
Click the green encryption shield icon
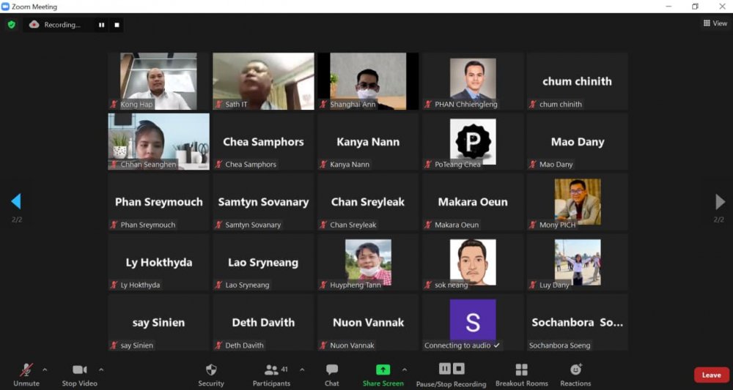click(x=11, y=25)
